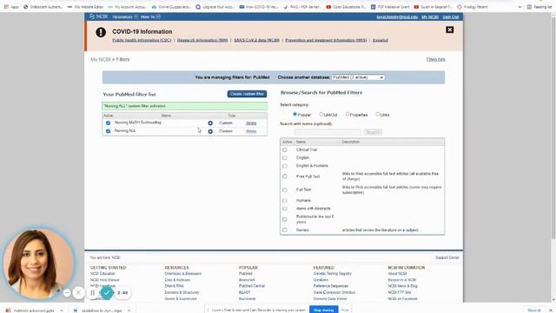Open the Español link

[x=381, y=40]
